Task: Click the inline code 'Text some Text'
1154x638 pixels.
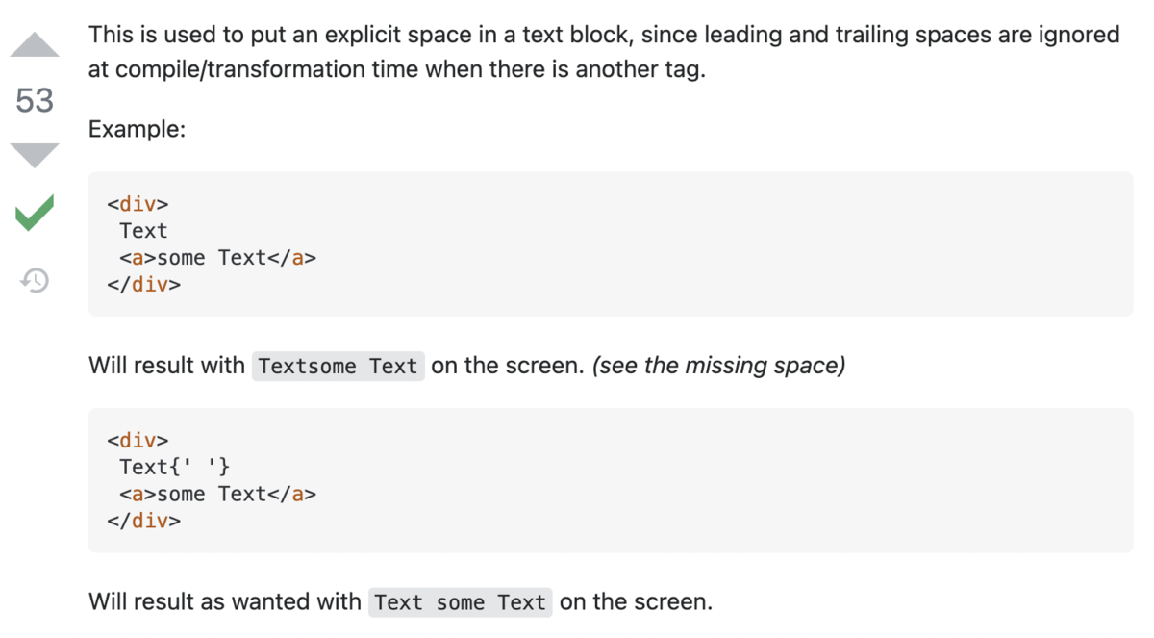Action: tap(461, 602)
